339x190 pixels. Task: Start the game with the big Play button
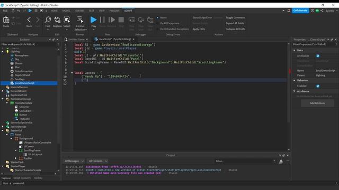coord(93,20)
